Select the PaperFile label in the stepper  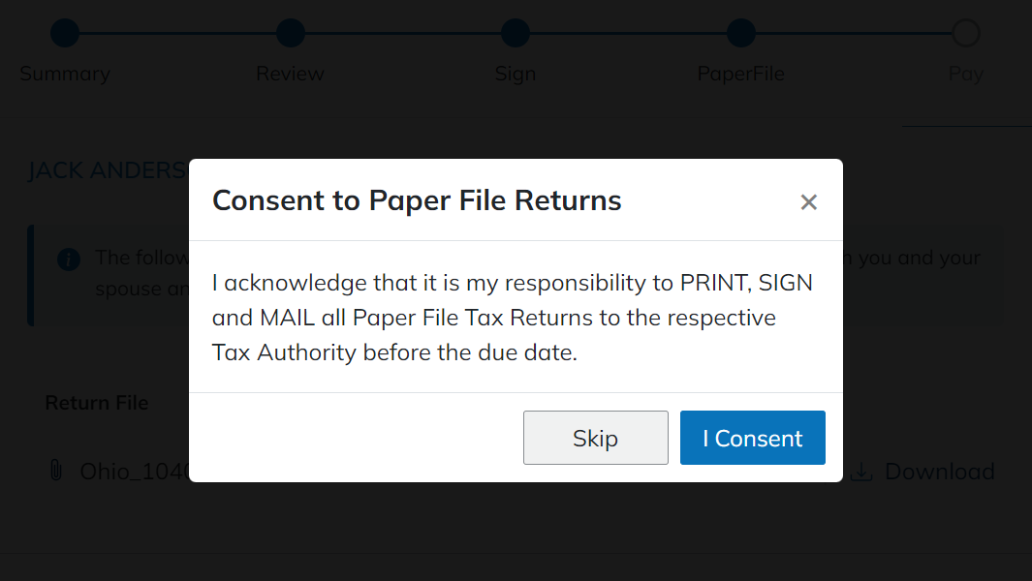pos(740,73)
